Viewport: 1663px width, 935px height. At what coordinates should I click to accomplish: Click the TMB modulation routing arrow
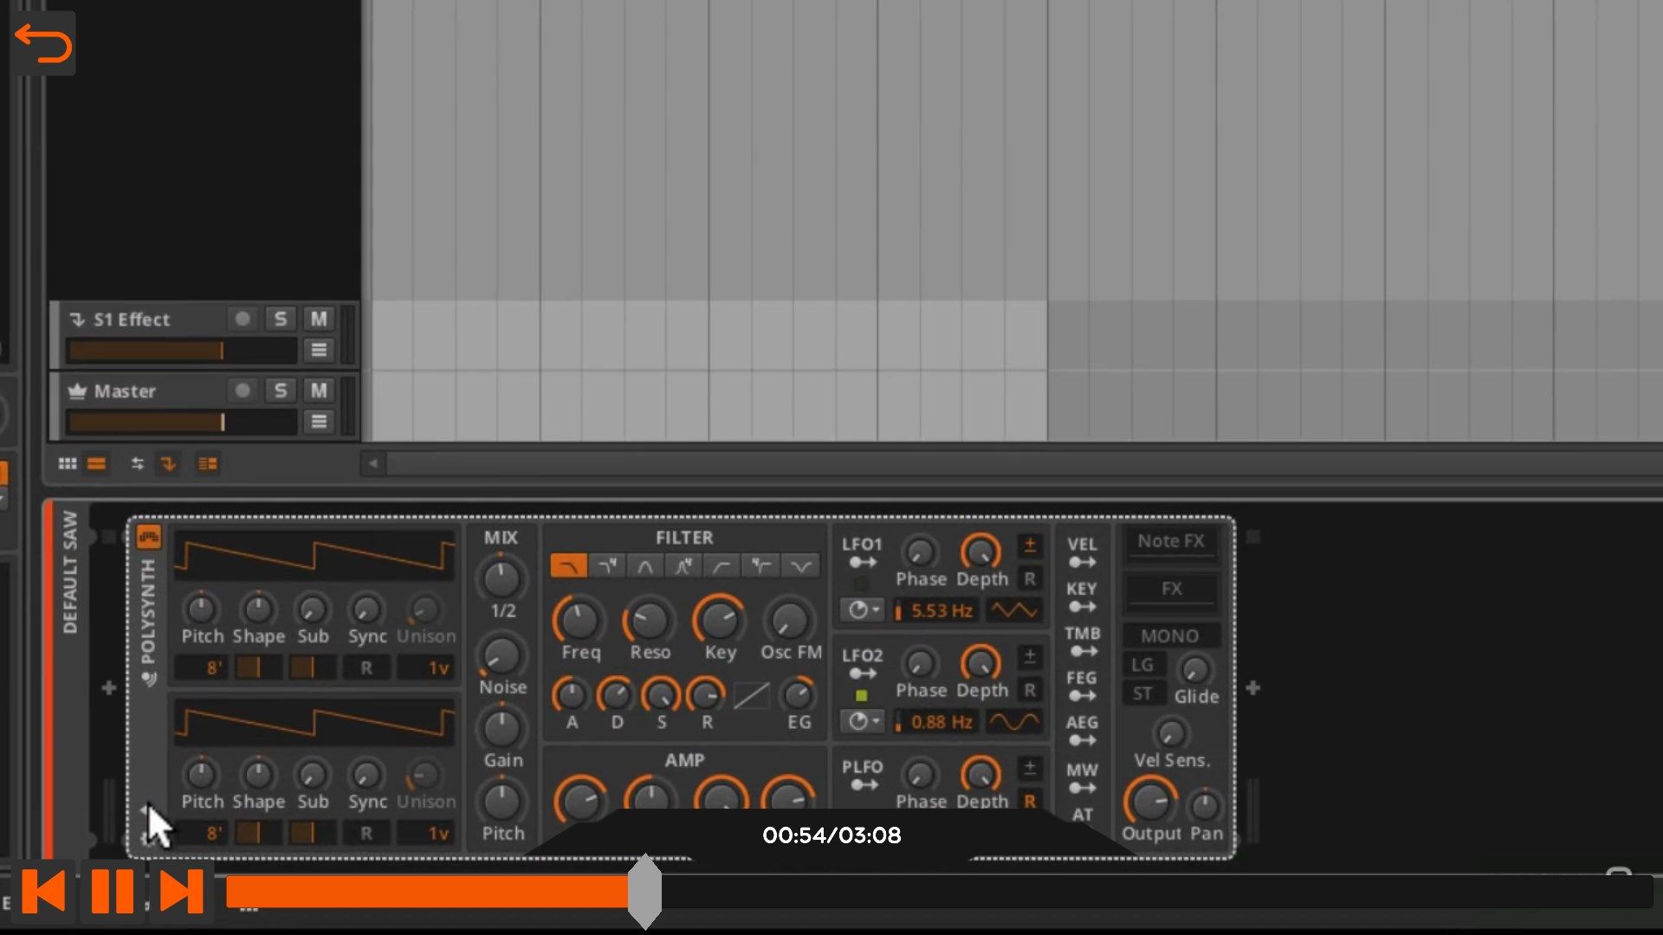click(1082, 651)
